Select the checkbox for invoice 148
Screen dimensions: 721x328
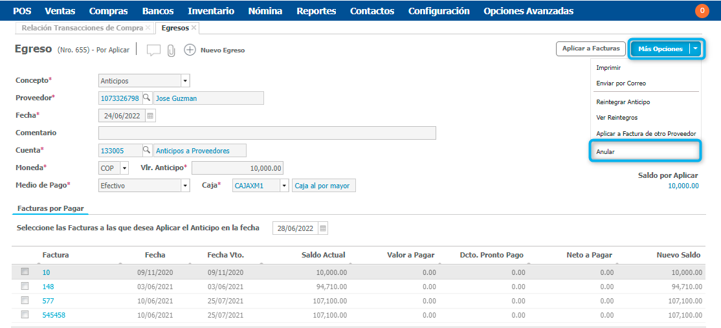[x=25, y=286]
